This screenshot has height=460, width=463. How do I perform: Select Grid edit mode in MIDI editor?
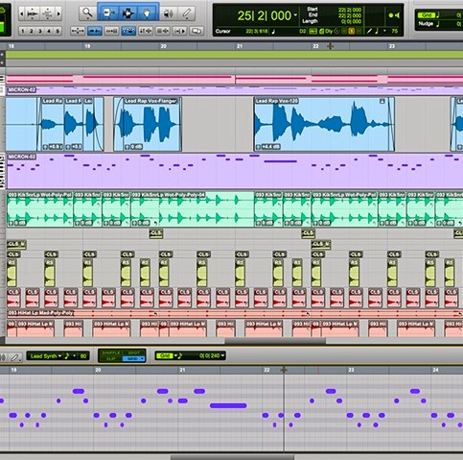[x=134, y=359]
